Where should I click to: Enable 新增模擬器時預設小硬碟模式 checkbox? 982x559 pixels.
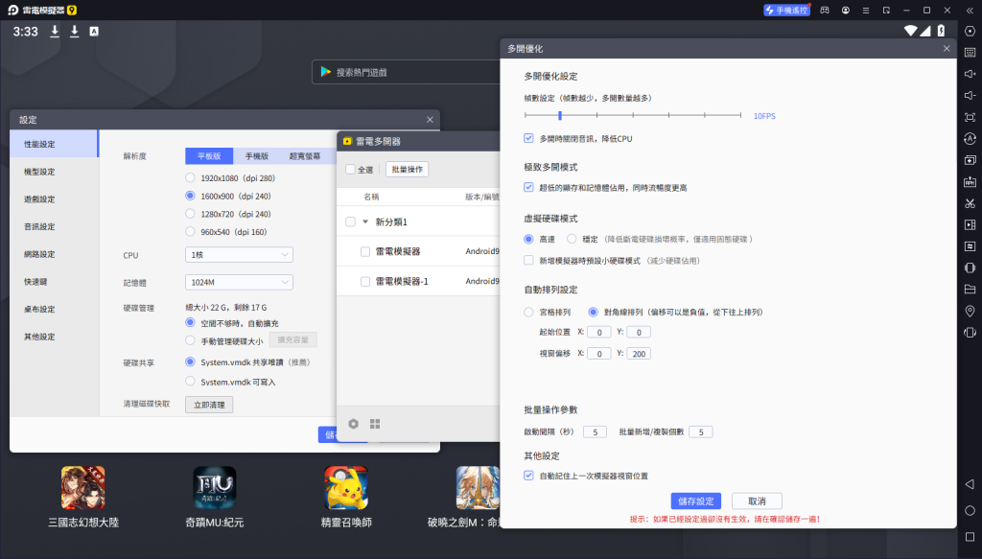528,260
